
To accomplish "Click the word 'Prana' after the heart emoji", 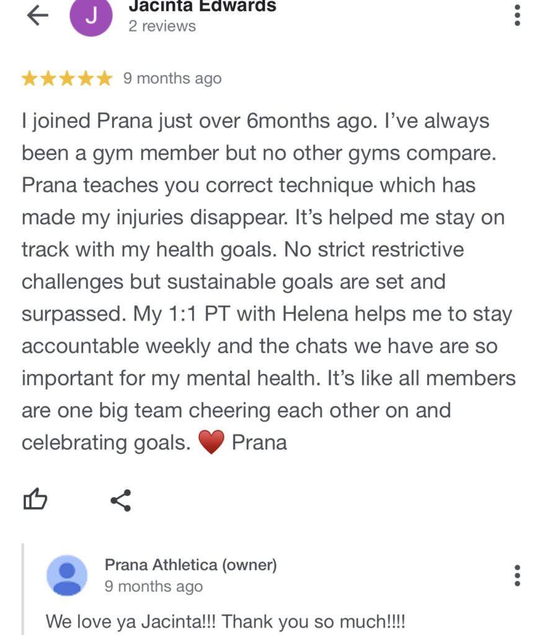I will pyautogui.click(x=259, y=443).
